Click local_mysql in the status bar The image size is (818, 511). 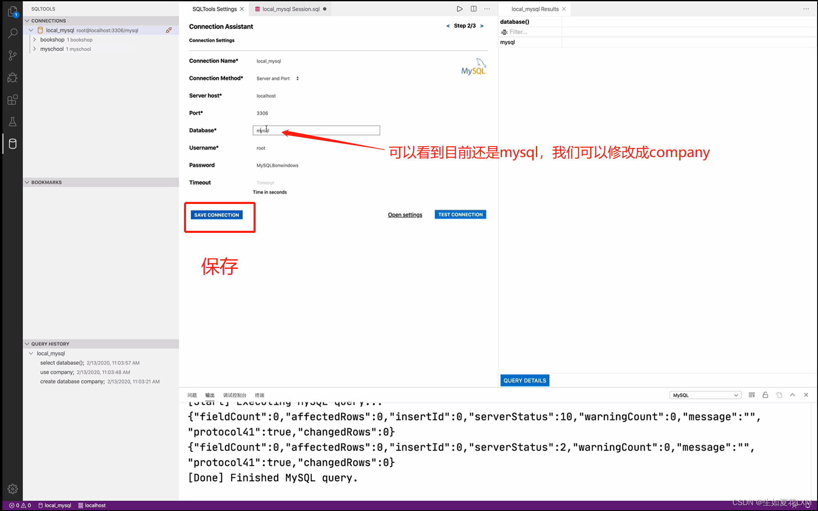[x=54, y=506]
